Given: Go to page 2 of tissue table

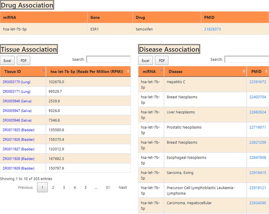Looking at the screenshot, I should (53, 187).
